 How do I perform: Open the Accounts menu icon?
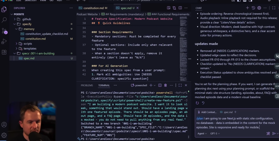[4, 125]
